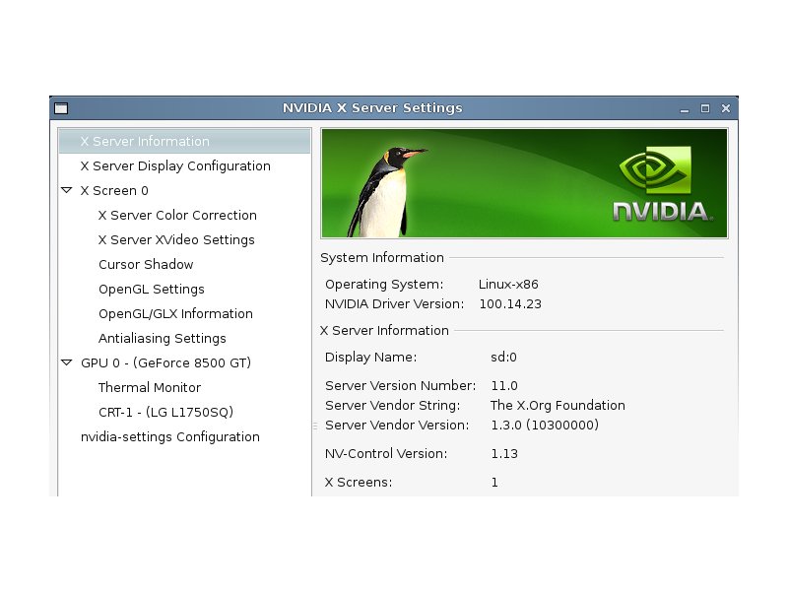Select the X Screen 0 entry
This screenshot has width=788, height=591.
pyautogui.click(x=114, y=190)
